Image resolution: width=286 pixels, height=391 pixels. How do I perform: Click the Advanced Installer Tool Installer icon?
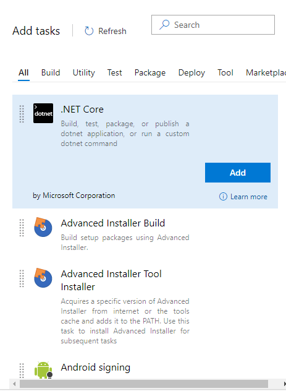[x=43, y=278]
